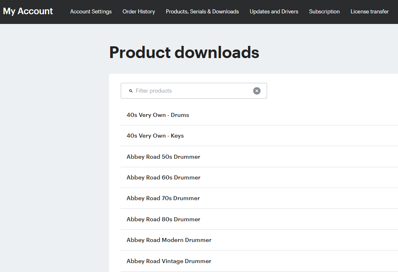Click the Product downloads page heading
The height and width of the screenshot is (272, 398).
pyautogui.click(x=183, y=52)
